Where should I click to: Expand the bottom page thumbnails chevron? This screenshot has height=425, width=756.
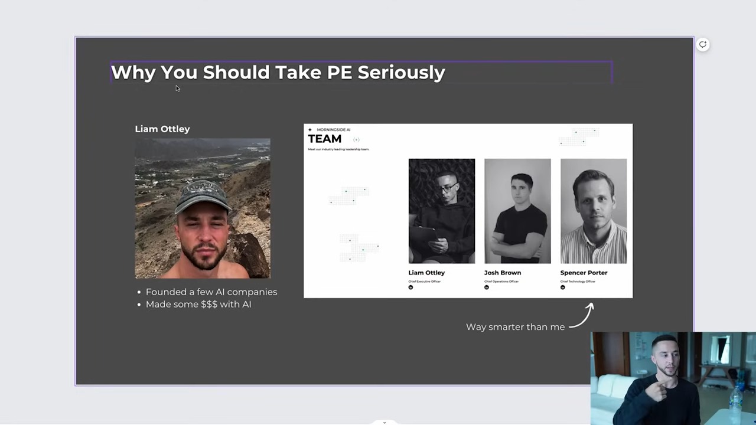tap(384, 422)
